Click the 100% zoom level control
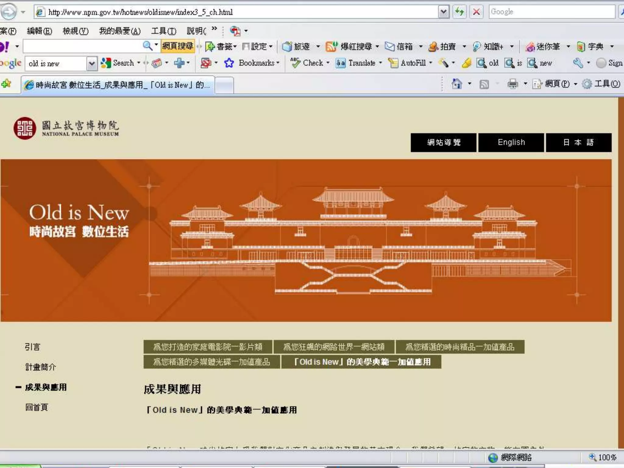624x468 pixels. (x=604, y=457)
